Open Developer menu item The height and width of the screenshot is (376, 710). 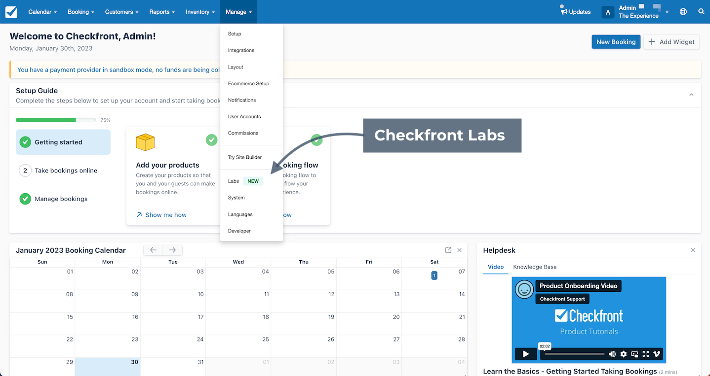[x=251, y=231]
